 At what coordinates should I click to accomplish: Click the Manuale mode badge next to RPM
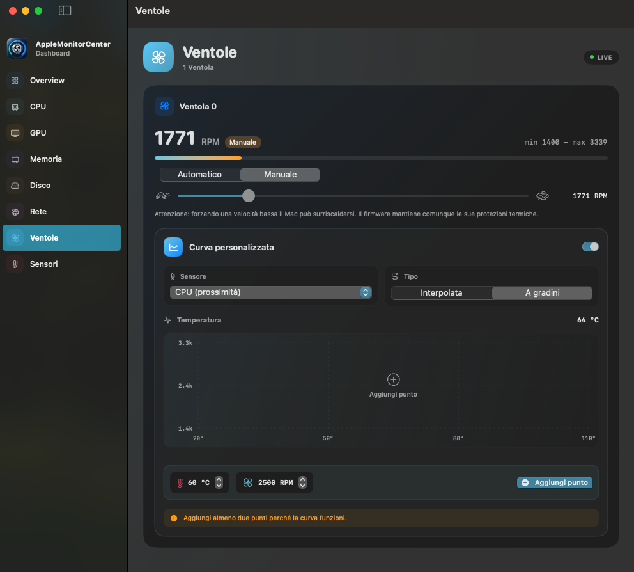coord(243,143)
